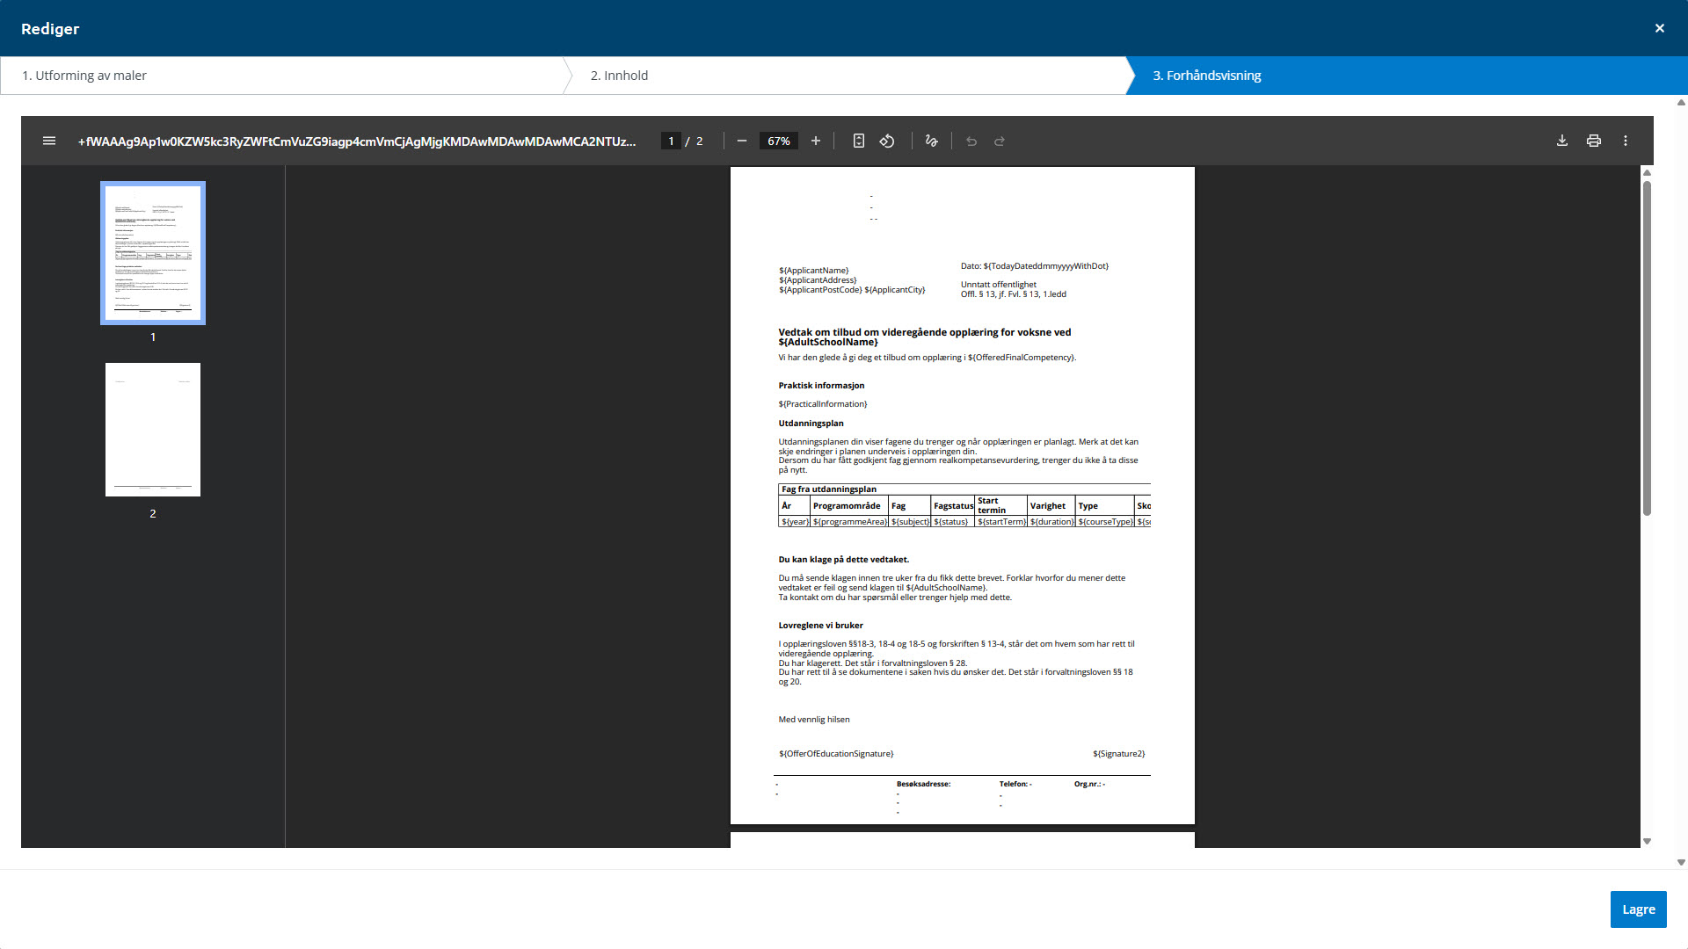
Task: Click the 'Fagstatus' column header
Action: click(x=953, y=506)
